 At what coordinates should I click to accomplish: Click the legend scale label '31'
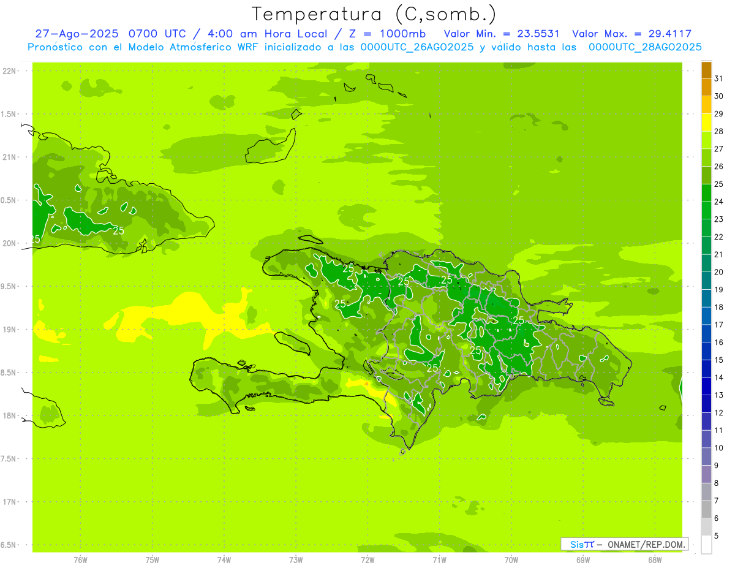718,78
